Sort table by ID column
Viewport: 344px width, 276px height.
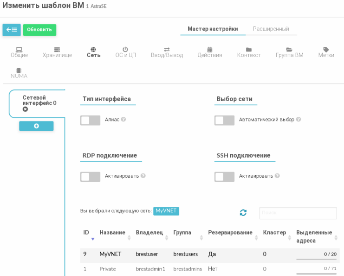coord(86,232)
